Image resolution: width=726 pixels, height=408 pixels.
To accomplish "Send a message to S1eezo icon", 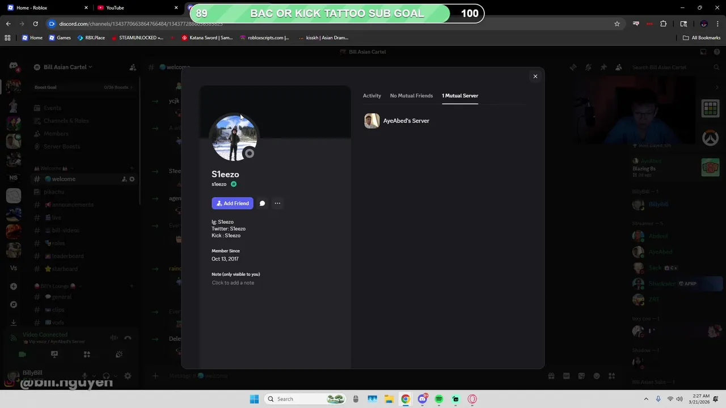I will pyautogui.click(x=262, y=203).
